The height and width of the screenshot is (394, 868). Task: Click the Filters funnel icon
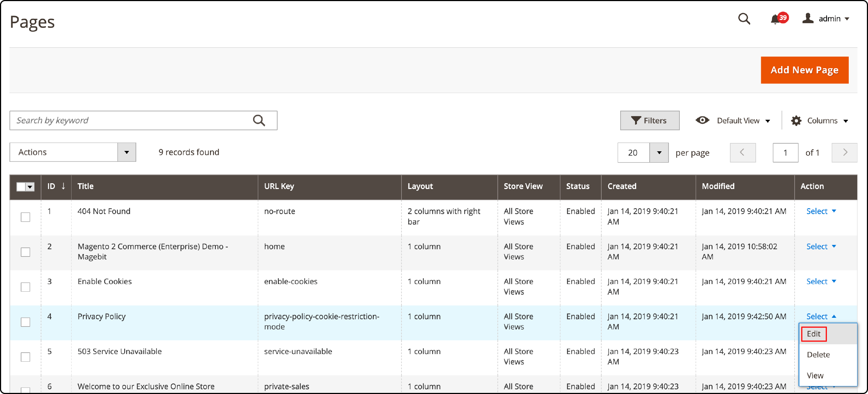tap(636, 121)
